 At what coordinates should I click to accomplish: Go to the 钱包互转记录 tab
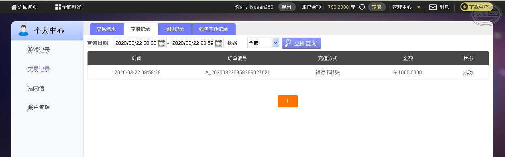click(x=214, y=29)
